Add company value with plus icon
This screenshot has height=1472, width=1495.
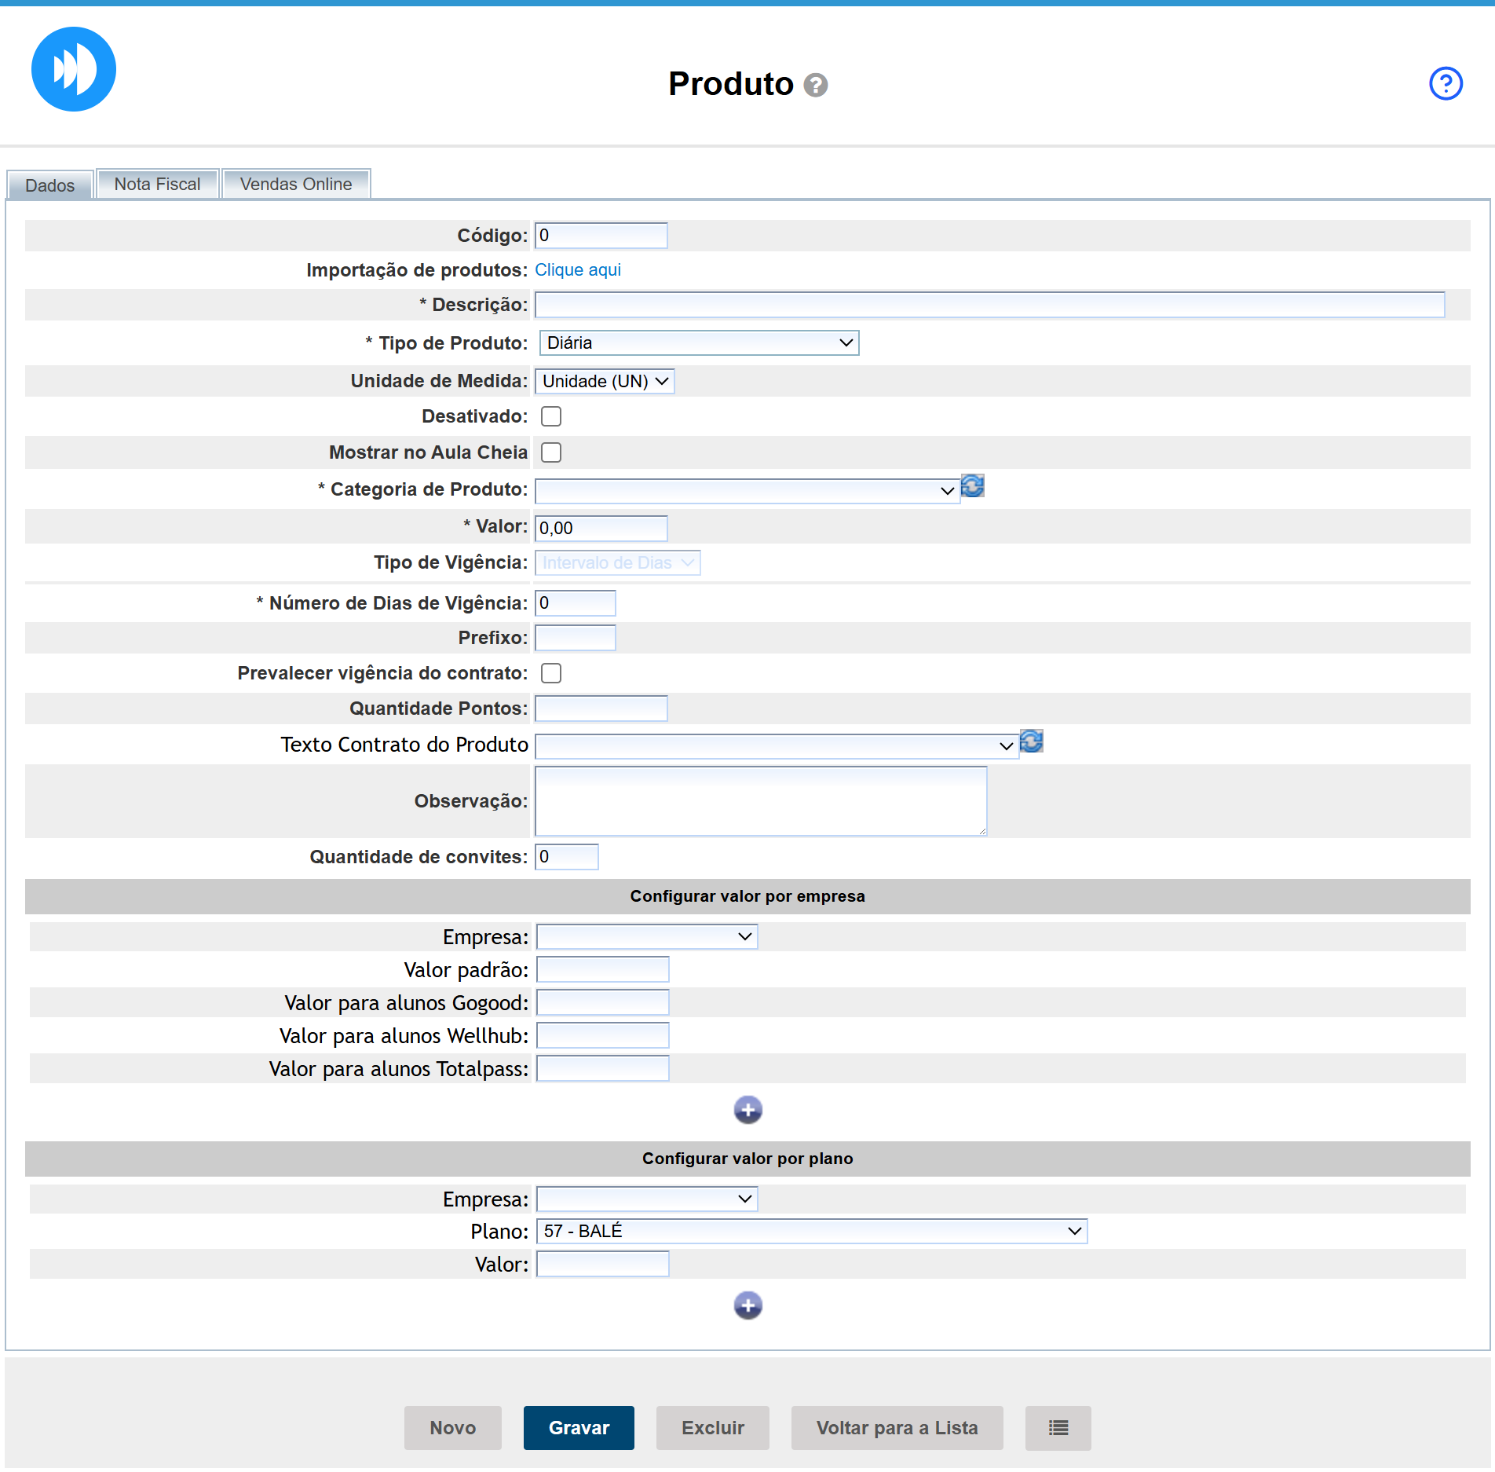[x=747, y=1110]
